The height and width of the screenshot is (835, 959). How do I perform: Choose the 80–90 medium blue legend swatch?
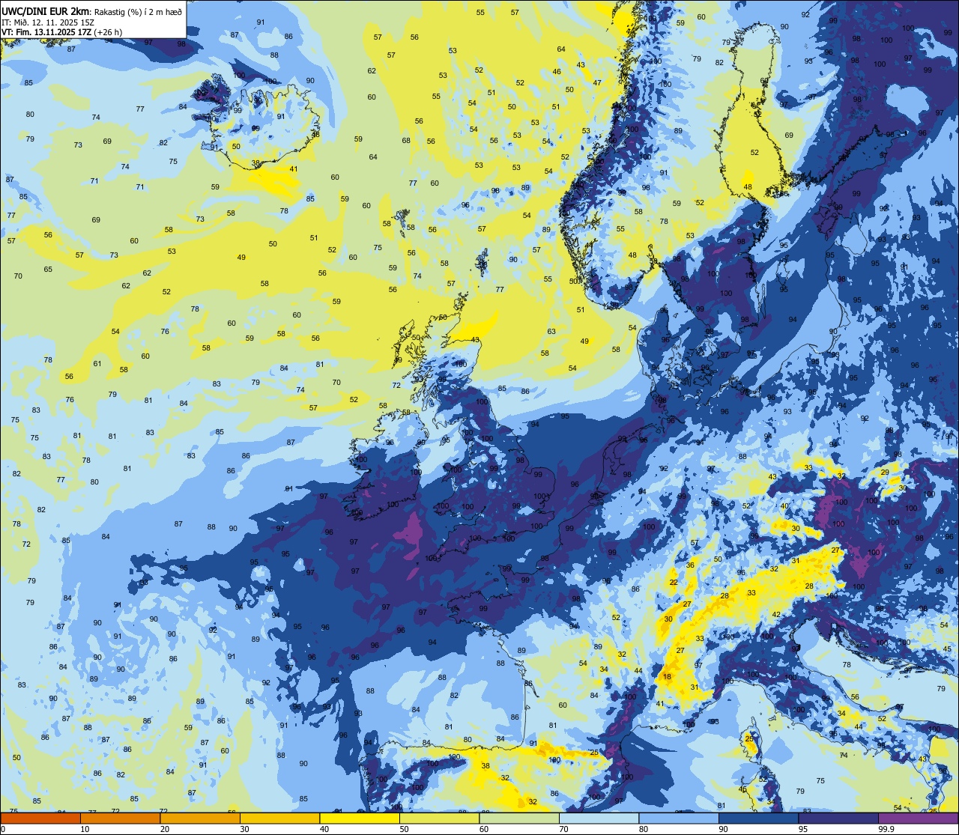click(x=679, y=819)
